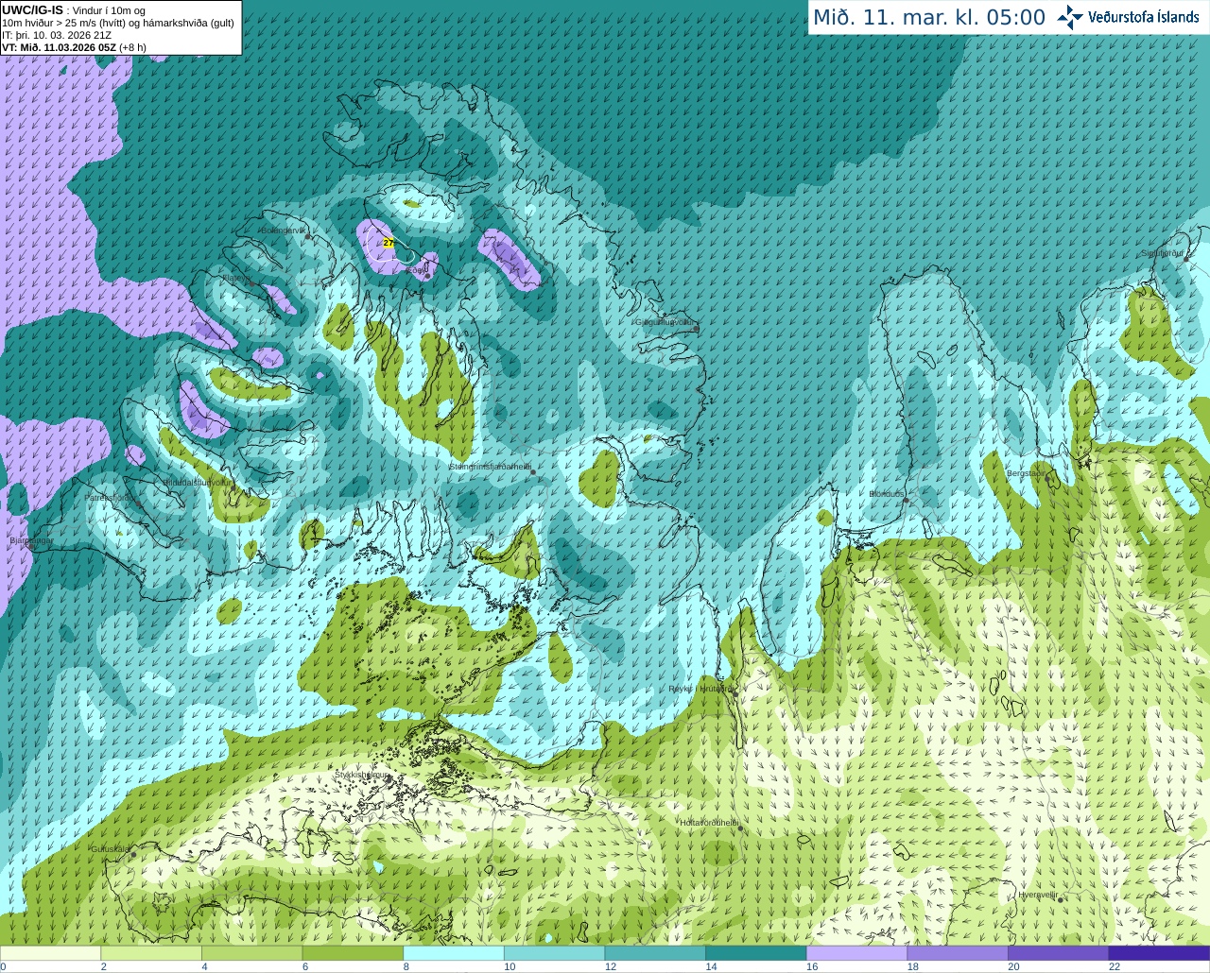Click the 22+ m/s dark indigo swatch
Screen dimensions: 1210x973
click(x=1159, y=953)
